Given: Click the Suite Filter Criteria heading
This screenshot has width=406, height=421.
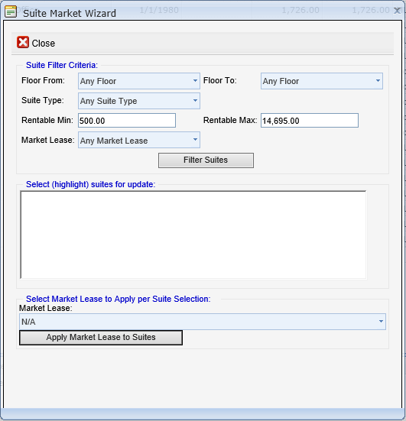Looking at the screenshot, I should point(62,65).
